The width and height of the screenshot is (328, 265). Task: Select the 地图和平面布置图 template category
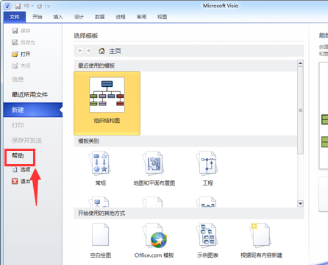(154, 163)
